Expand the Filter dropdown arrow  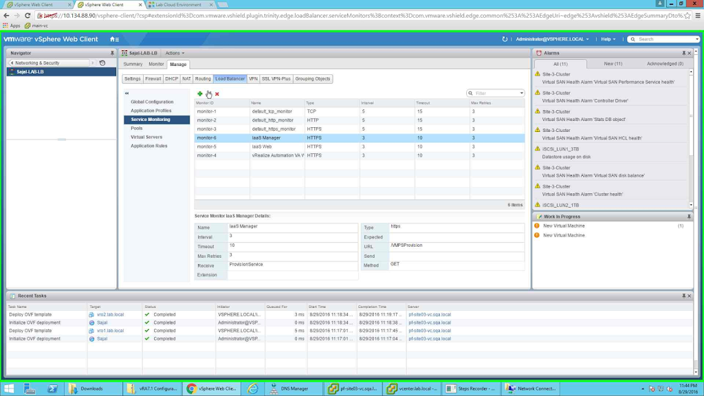point(521,93)
